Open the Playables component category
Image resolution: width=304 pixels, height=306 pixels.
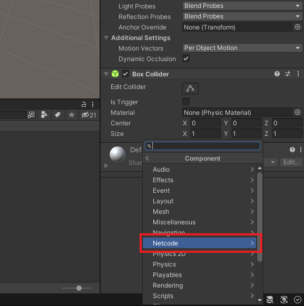pyautogui.click(x=199, y=275)
